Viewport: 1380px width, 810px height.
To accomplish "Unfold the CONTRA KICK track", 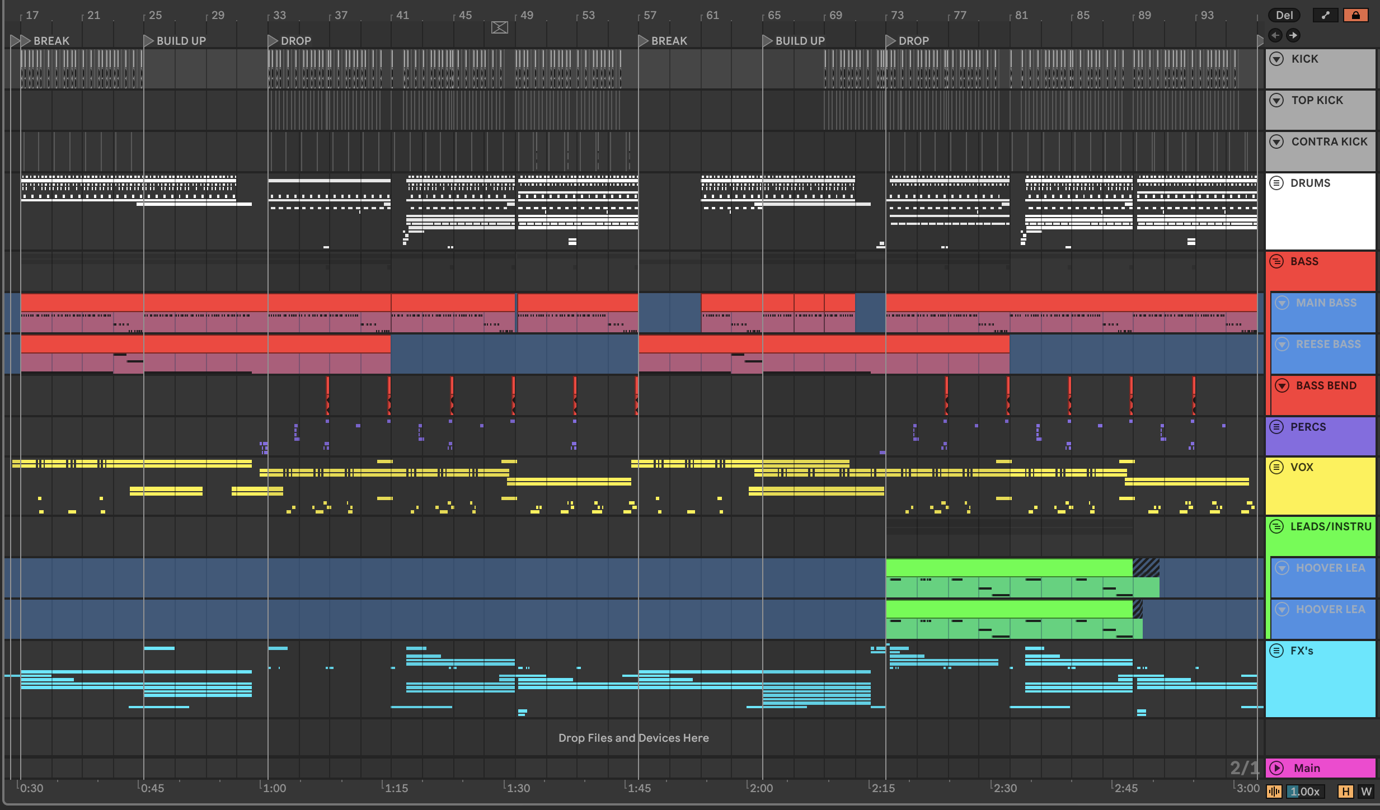I will 1276,142.
